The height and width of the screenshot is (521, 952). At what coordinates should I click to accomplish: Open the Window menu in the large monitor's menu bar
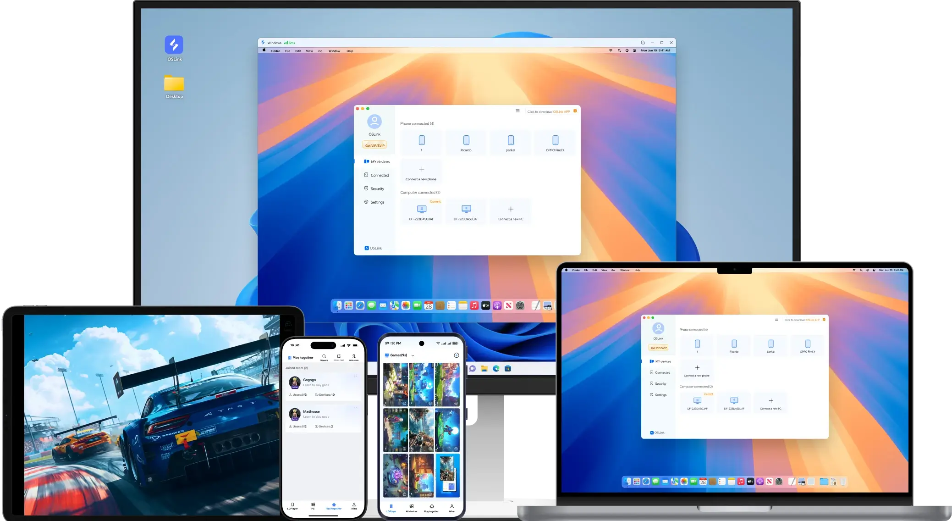tap(334, 51)
